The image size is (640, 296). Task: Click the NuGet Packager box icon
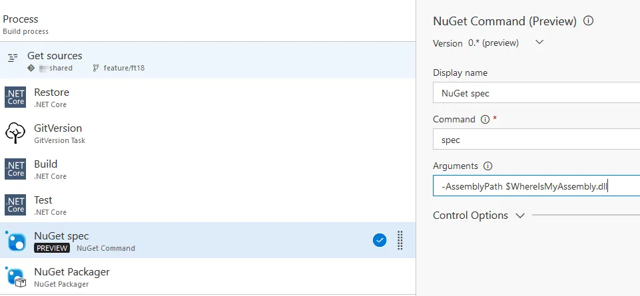[x=15, y=277]
